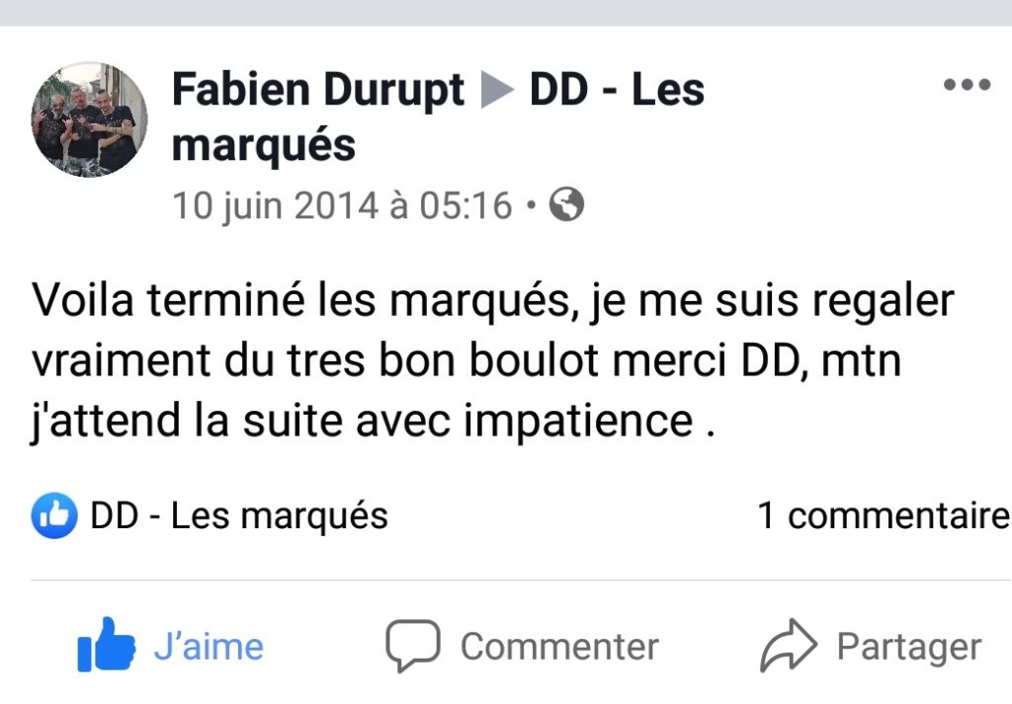
Task: Open Fabien Durupt's profile picture
Action: [90, 119]
